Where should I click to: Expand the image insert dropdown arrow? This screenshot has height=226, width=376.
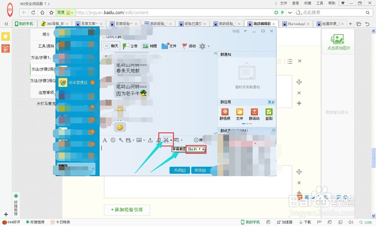click(x=144, y=140)
